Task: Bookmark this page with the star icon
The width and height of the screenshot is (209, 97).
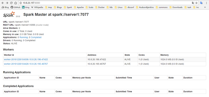Action: pos(196,3)
